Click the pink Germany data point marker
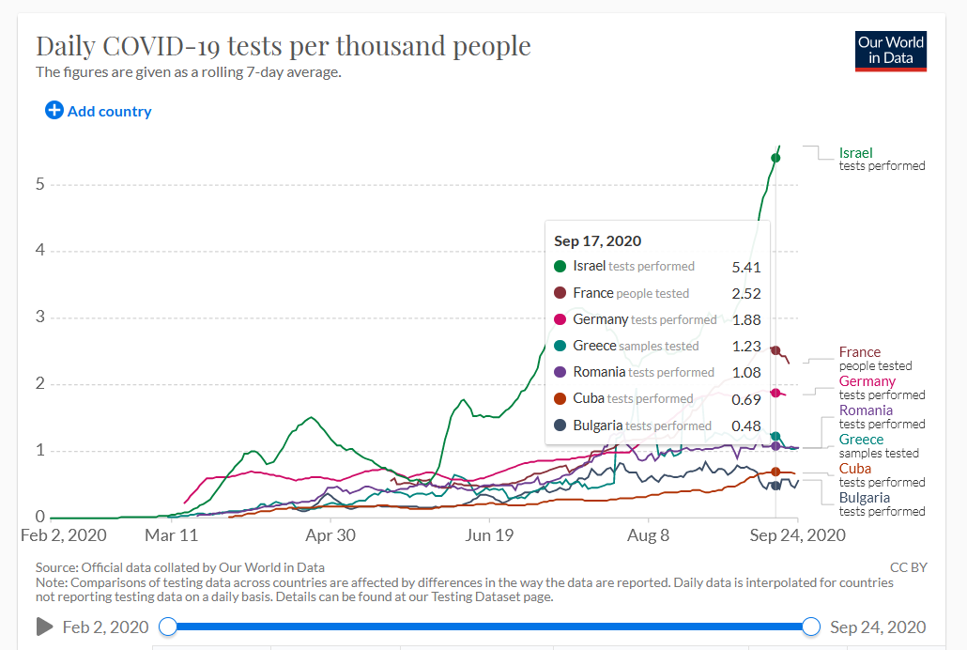 pyautogui.click(x=775, y=394)
